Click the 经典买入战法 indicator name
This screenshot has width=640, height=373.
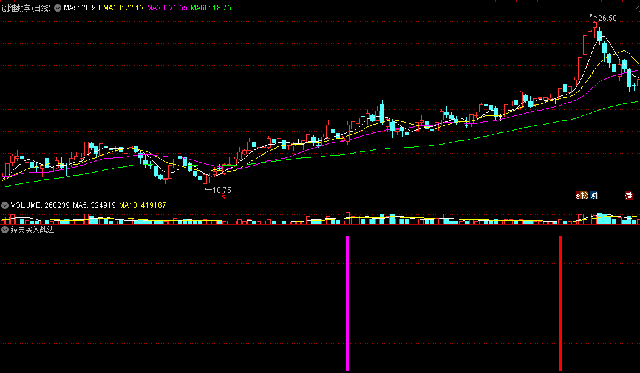coord(32,230)
